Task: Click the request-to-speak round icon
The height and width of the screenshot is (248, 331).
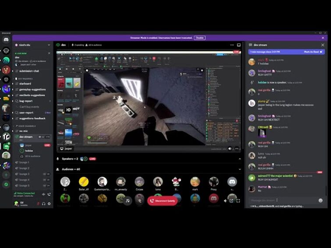Action: pyautogui.click(x=128, y=201)
